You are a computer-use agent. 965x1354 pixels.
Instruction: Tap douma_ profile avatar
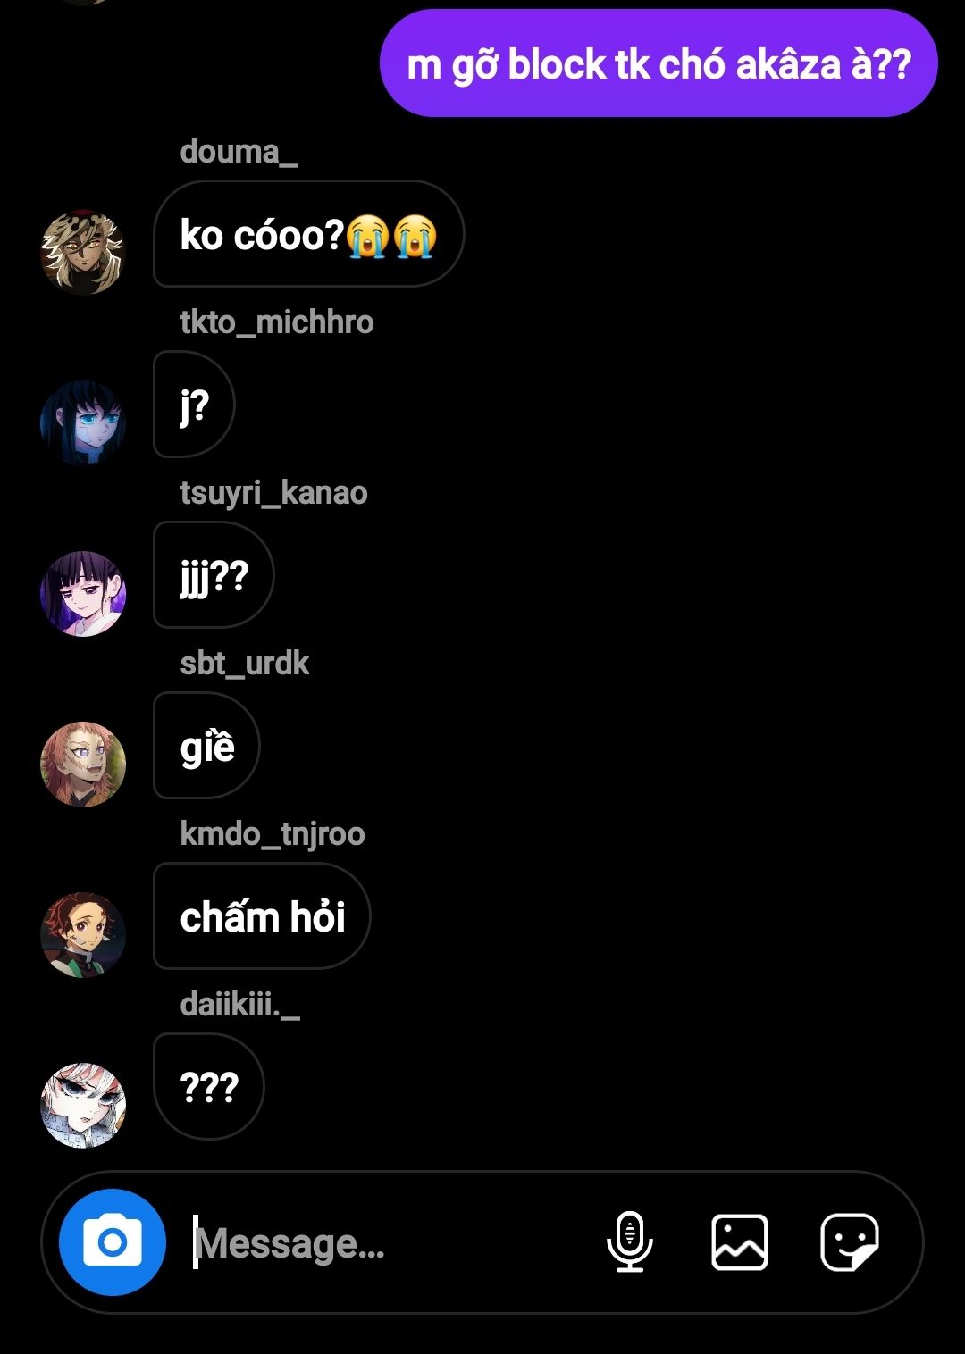pyautogui.click(x=83, y=252)
